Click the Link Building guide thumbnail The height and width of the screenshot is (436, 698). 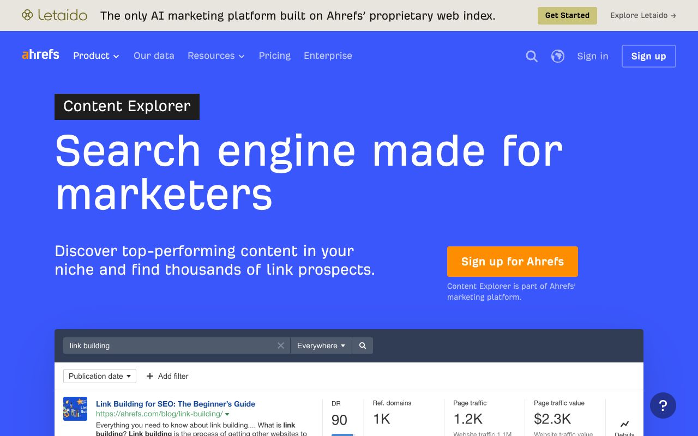pos(75,409)
